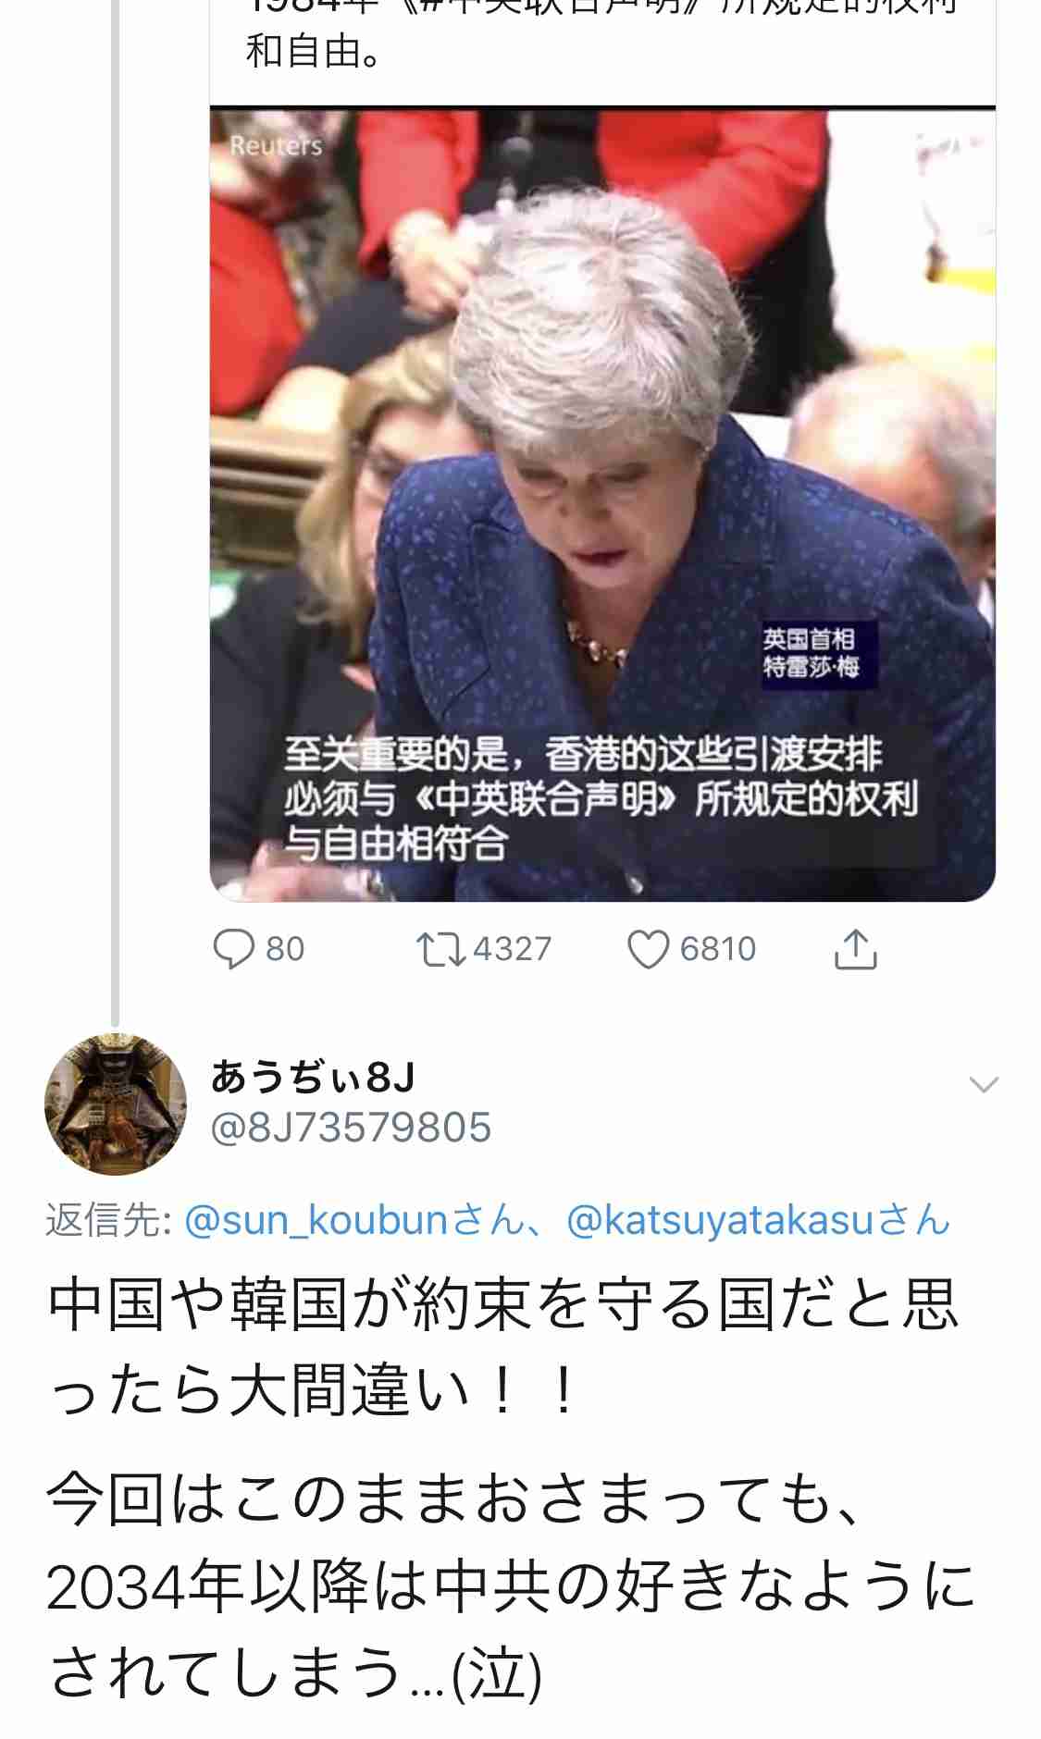The width and height of the screenshot is (1041, 1739).
Task: Open the あうぢぃ8J display name
Action: (313, 1077)
